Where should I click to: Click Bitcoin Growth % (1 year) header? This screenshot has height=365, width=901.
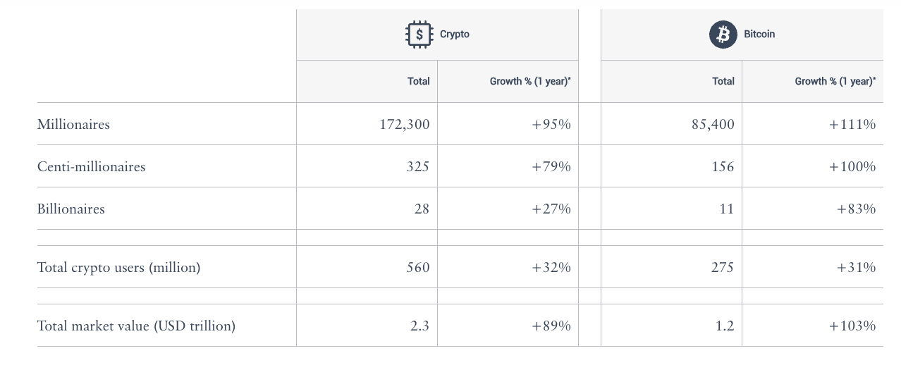coord(835,81)
